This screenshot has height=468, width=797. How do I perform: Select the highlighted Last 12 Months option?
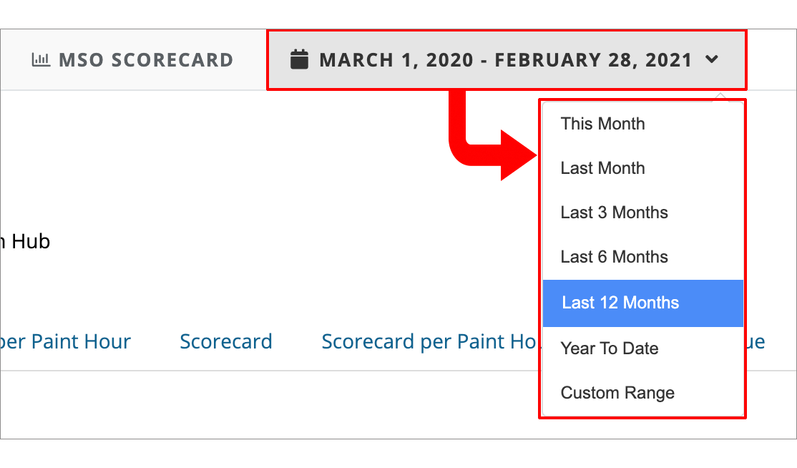pyautogui.click(x=618, y=303)
